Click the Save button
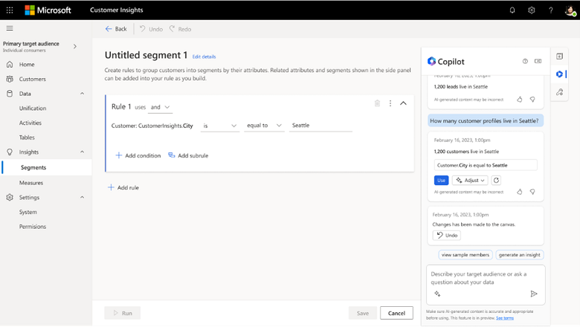 363,313
